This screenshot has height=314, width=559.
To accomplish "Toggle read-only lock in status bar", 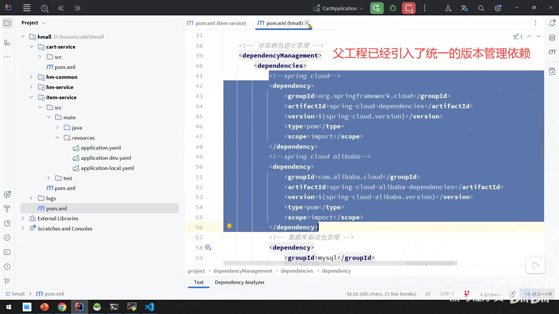I will click(513, 294).
